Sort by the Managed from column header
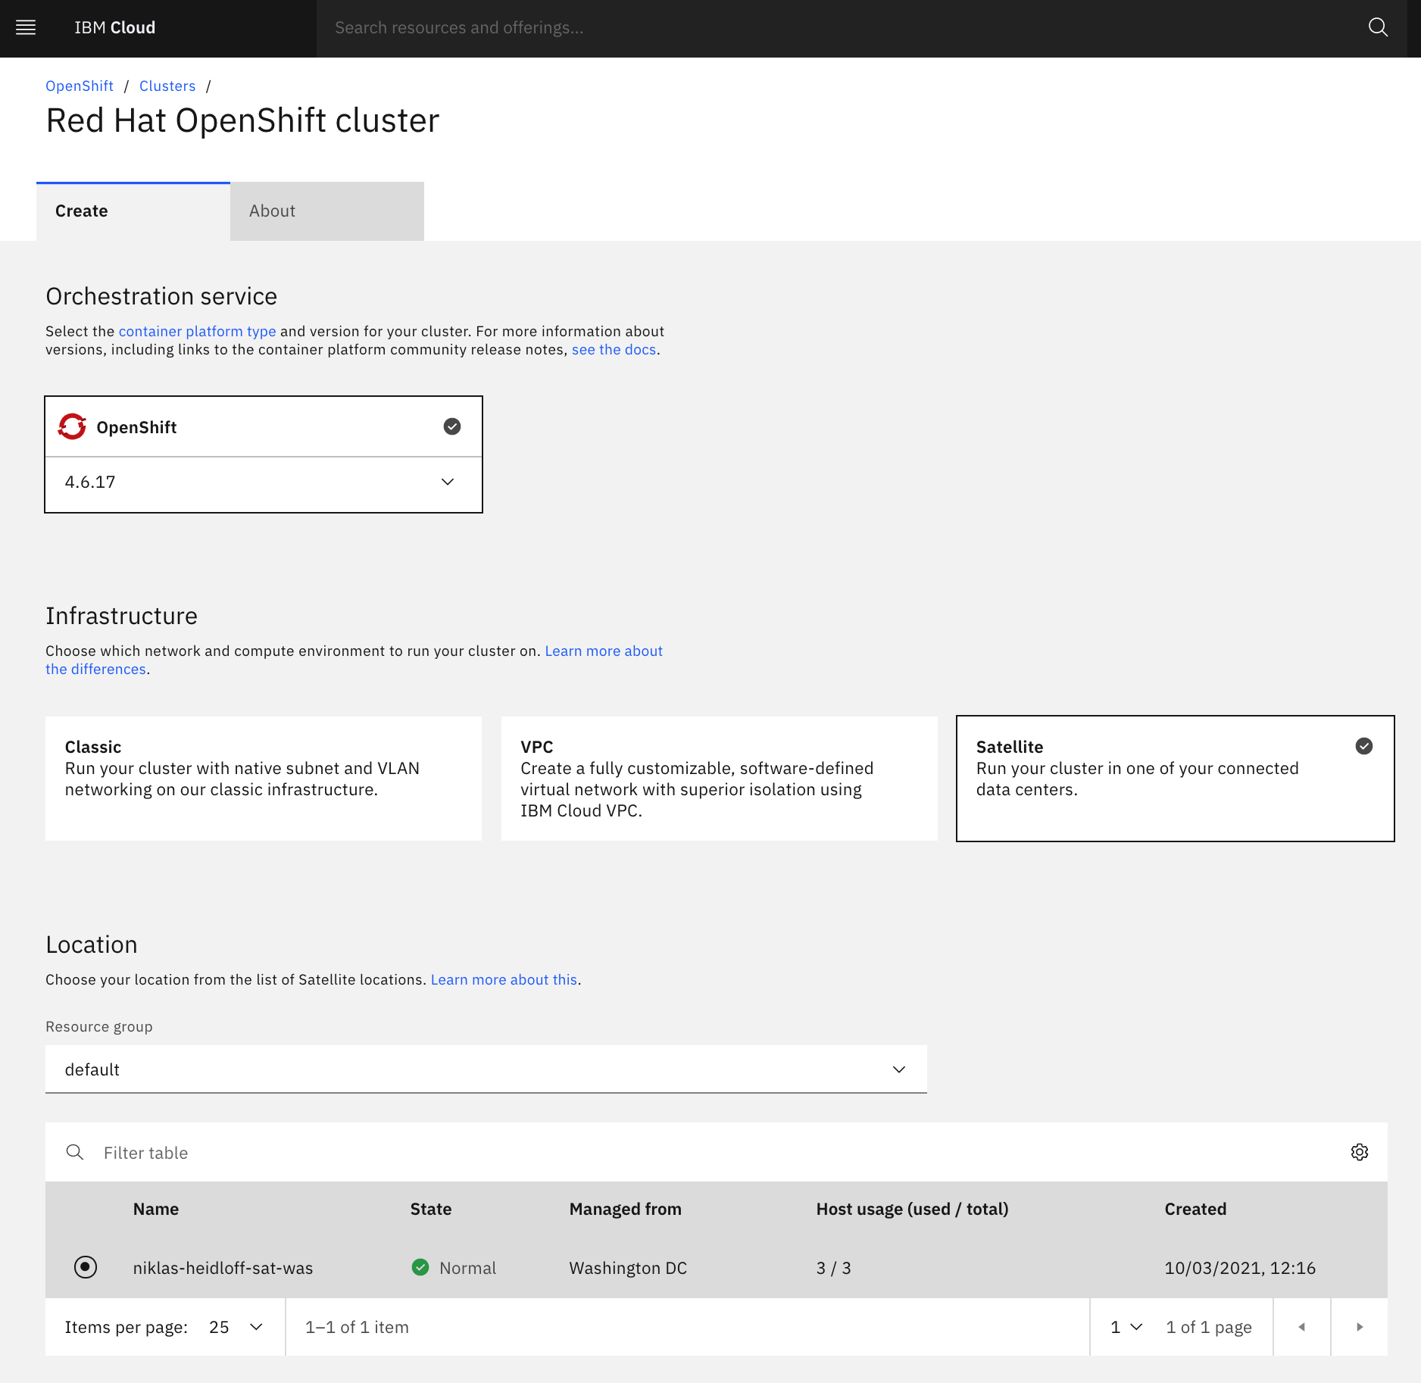This screenshot has height=1383, width=1421. [626, 1209]
